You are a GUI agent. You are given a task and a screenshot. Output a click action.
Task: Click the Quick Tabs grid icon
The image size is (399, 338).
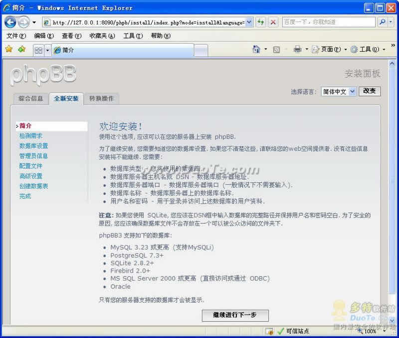(38, 50)
